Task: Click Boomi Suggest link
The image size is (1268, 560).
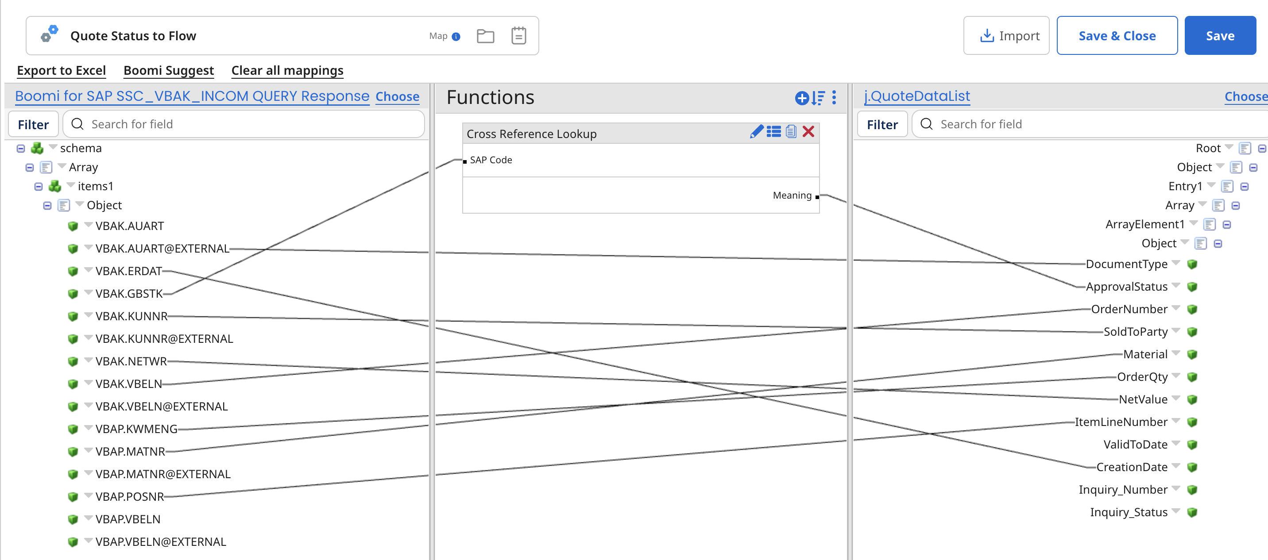Action: (x=168, y=70)
